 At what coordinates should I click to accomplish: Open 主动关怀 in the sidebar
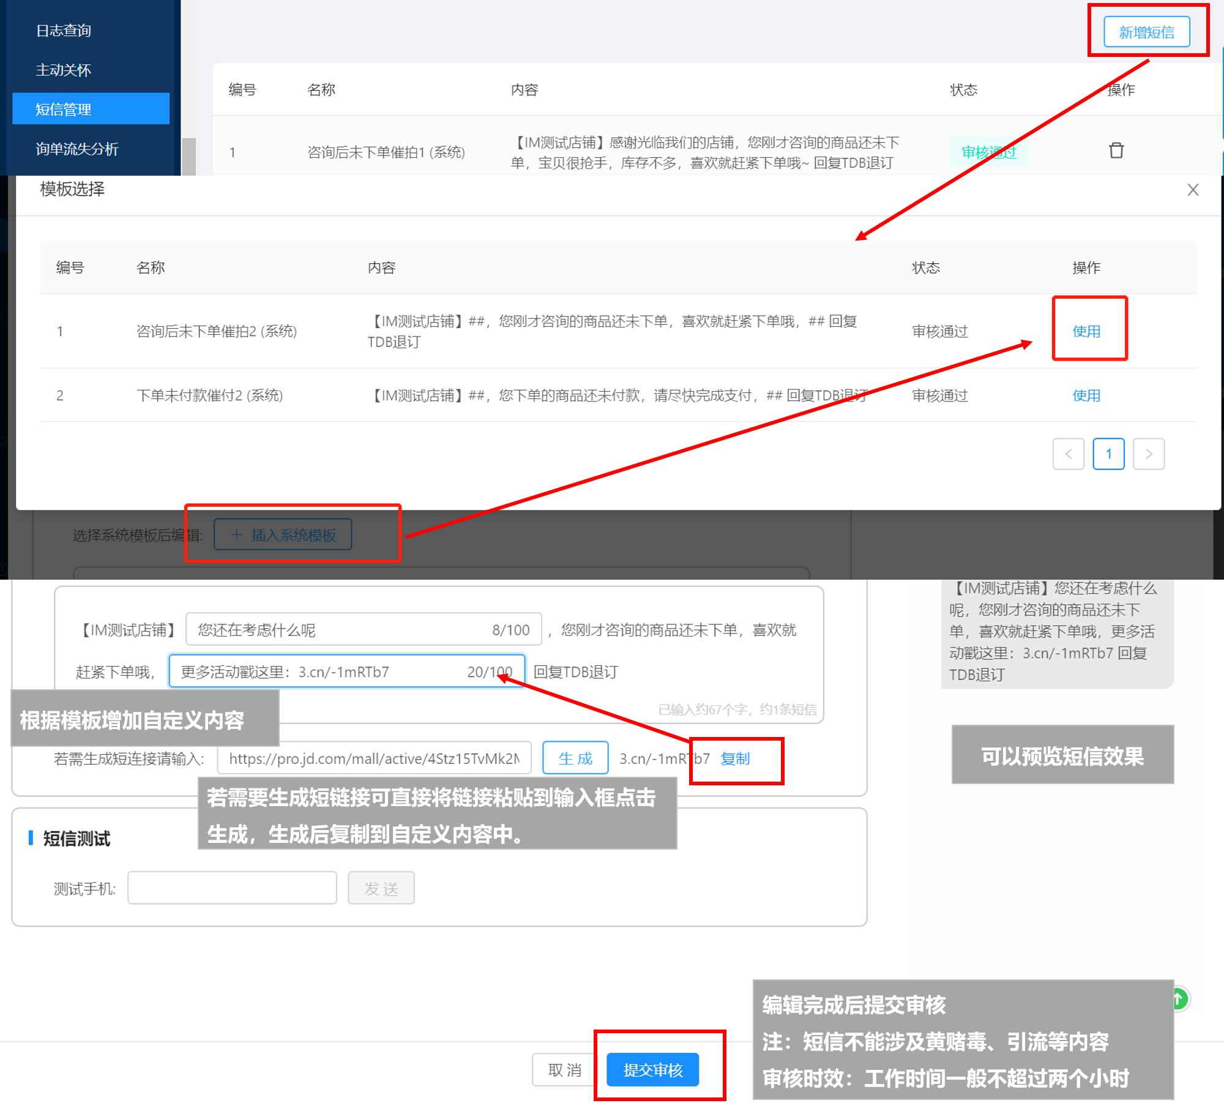tap(64, 70)
